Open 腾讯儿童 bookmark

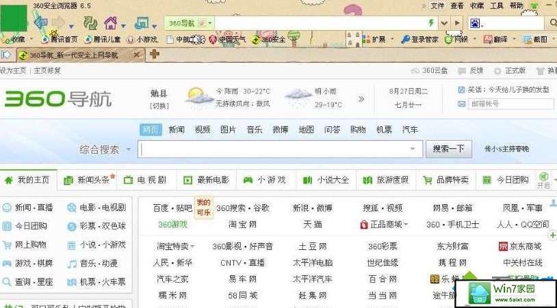(103, 40)
